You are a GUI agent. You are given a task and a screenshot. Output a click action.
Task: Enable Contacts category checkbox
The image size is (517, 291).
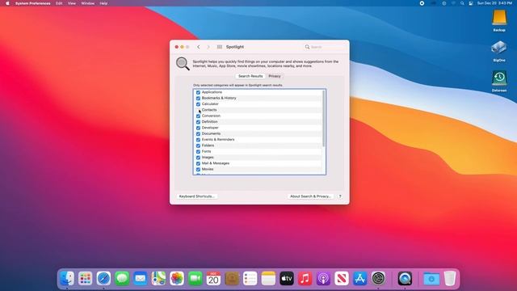point(198,110)
